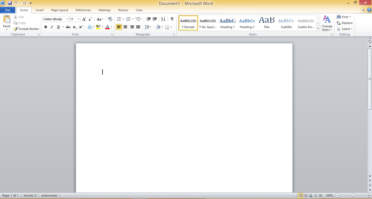Apply the Heading 1 style
Viewport: 372px width, 199px height.
coord(227,23)
